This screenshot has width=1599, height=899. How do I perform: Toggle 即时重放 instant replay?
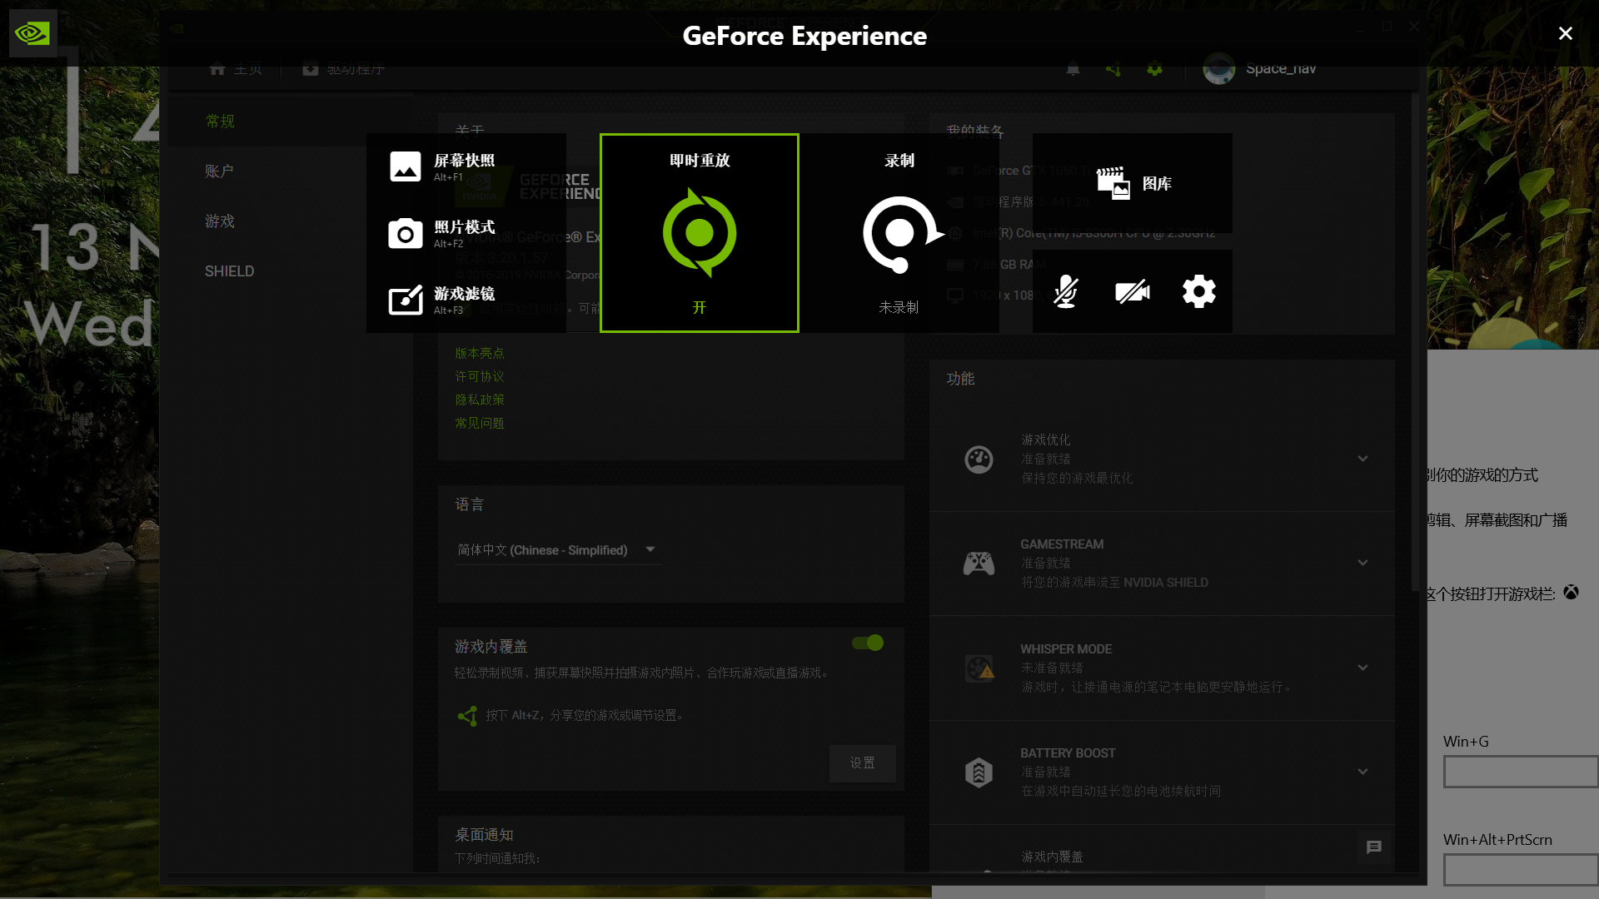700,233
